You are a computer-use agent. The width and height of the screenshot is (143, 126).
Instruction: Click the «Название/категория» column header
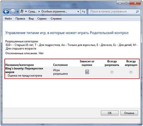coord(19,65)
